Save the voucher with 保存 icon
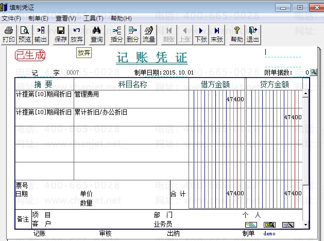The height and width of the screenshot is (241, 324). (x=61, y=34)
